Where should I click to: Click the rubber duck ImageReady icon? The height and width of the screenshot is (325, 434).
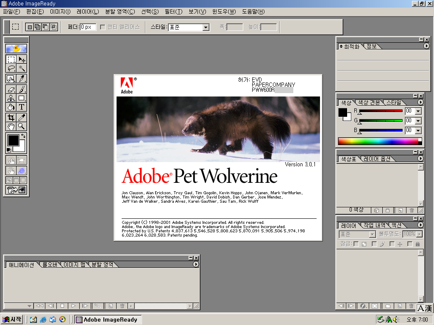[17, 48]
